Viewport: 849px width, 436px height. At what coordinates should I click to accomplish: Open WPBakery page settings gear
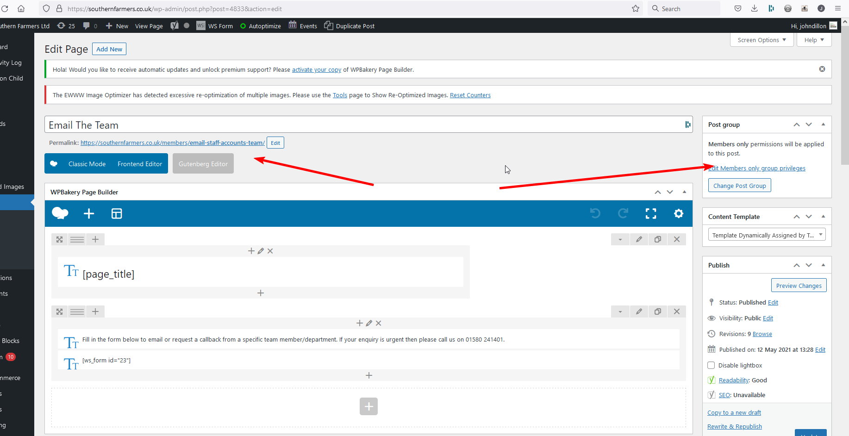pos(679,213)
